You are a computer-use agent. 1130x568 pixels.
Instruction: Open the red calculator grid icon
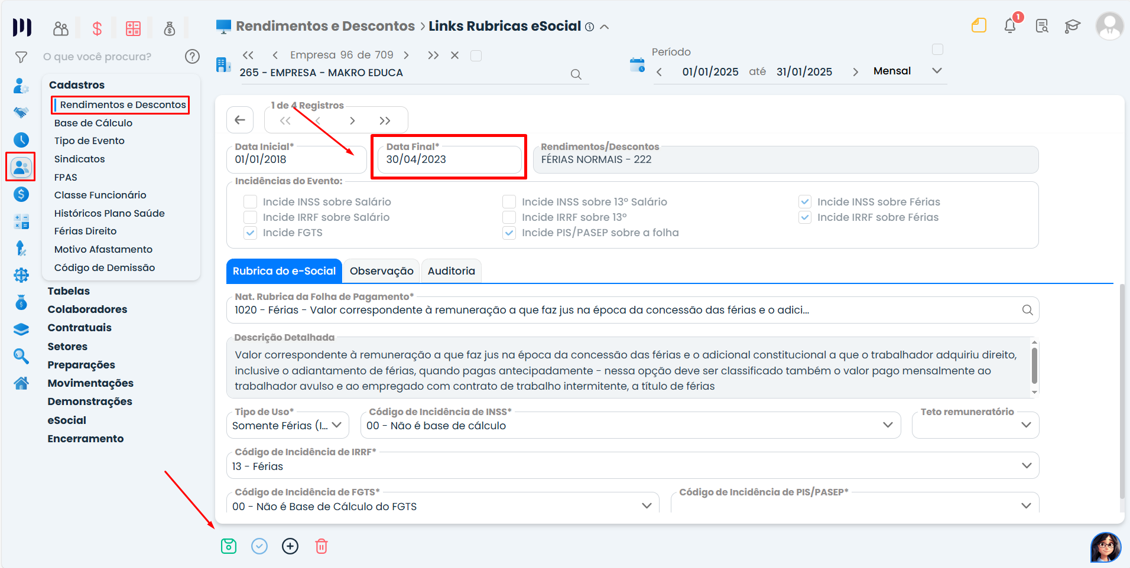point(133,28)
